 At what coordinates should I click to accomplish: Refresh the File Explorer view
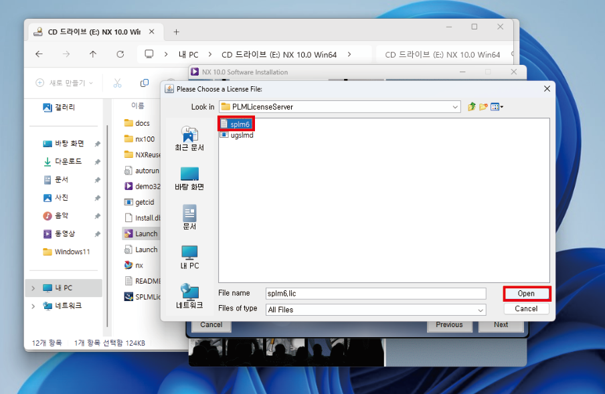[120, 54]
